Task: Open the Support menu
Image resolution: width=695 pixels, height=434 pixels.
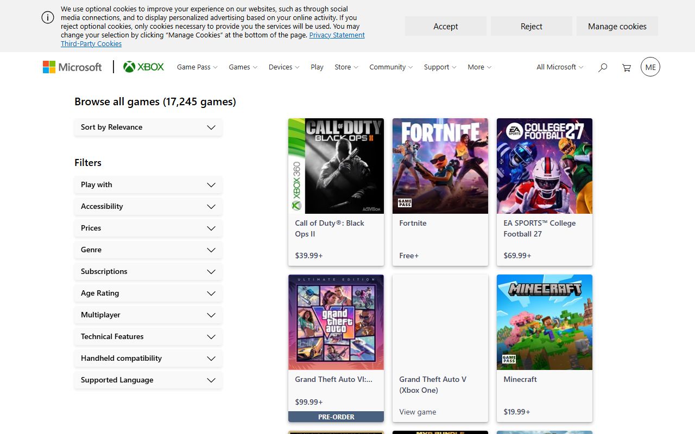Action: pos(440,67)
